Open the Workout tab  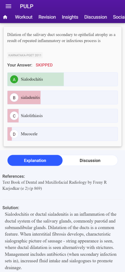pyautogui.click(x=24, y=17)
